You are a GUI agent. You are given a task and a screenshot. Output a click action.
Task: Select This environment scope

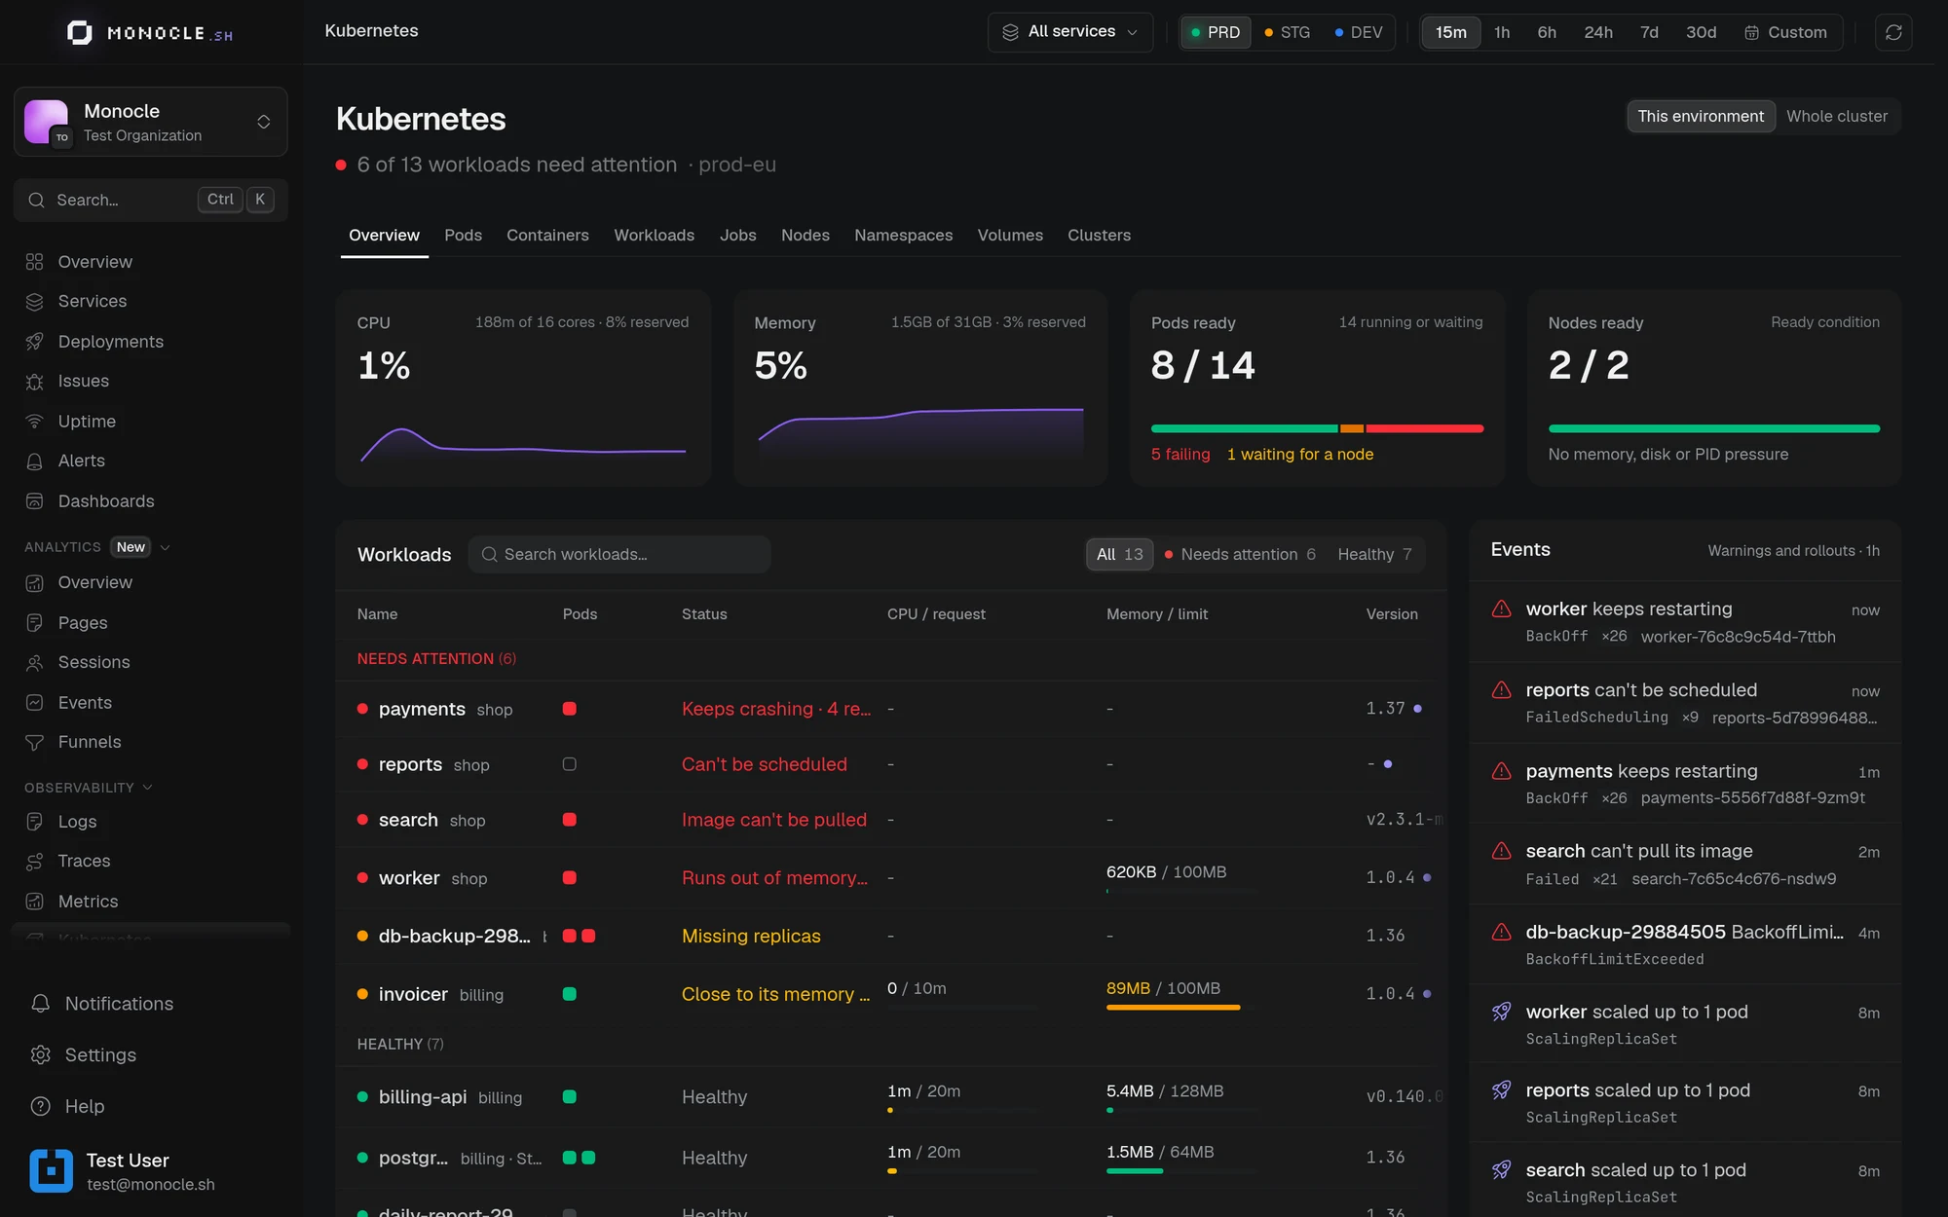coord(1701,117)
